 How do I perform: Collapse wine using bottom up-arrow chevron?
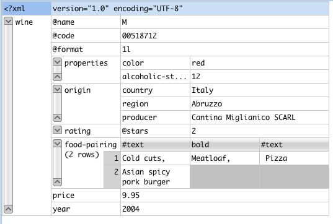coord(8,209)
